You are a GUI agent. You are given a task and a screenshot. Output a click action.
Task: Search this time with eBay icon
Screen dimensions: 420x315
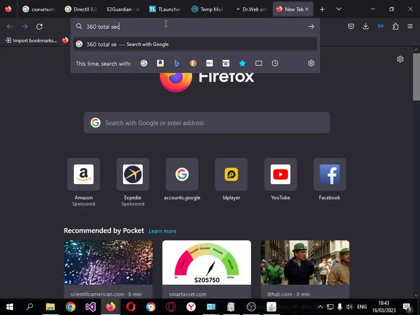[x=210, y=63]
